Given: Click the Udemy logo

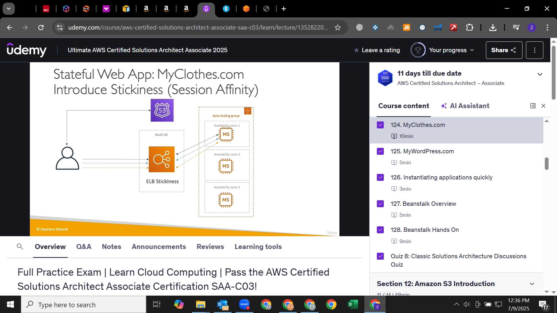Looking at the screenshot, I should click(26, 50).
